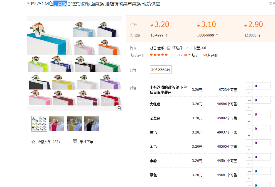Click the main product image
275x187 pixels.
[74, 63]
